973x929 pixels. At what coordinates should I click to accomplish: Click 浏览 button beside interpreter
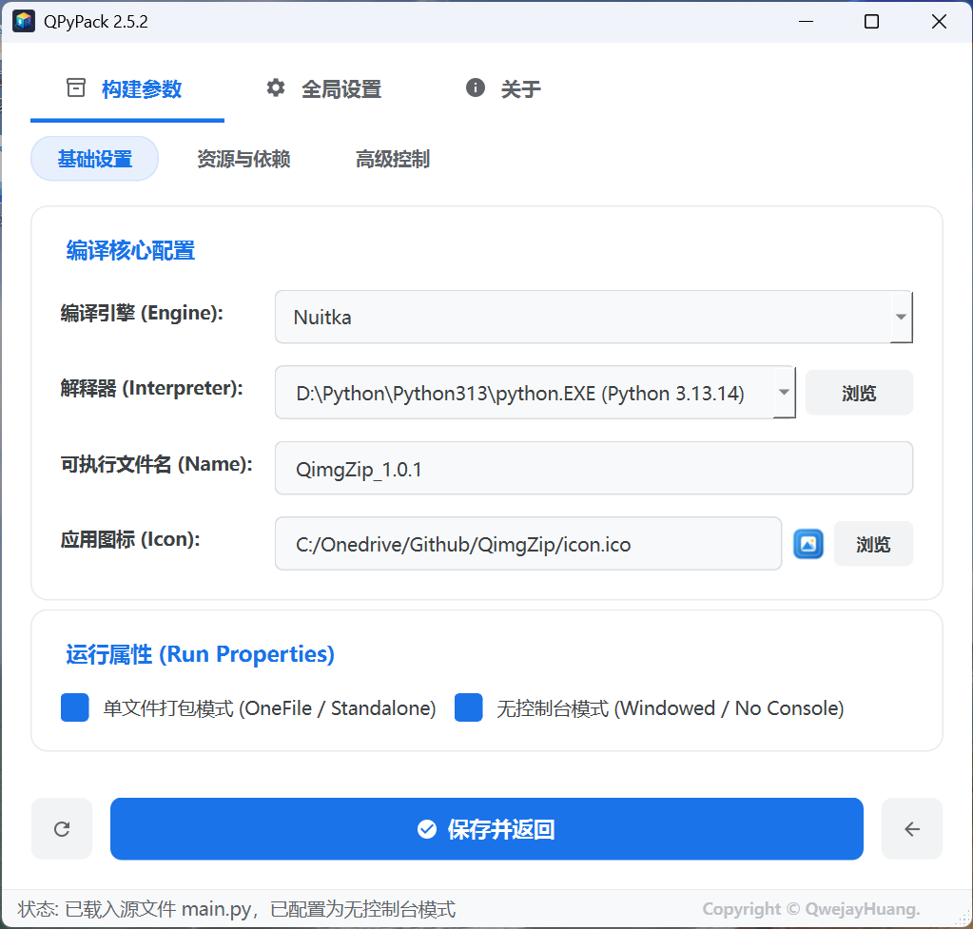pos(859,392)
